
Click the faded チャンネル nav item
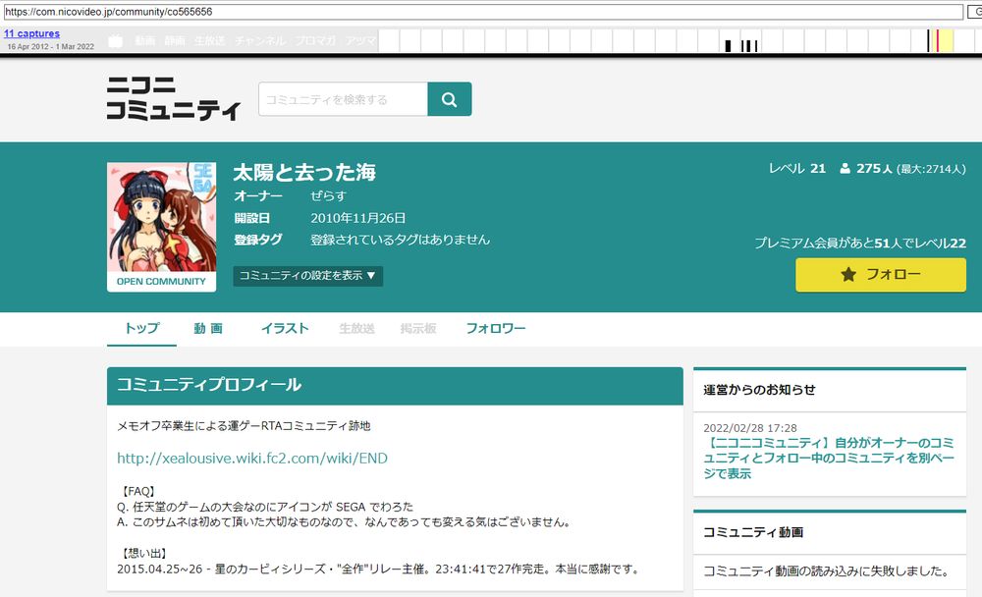click(260, 40)
